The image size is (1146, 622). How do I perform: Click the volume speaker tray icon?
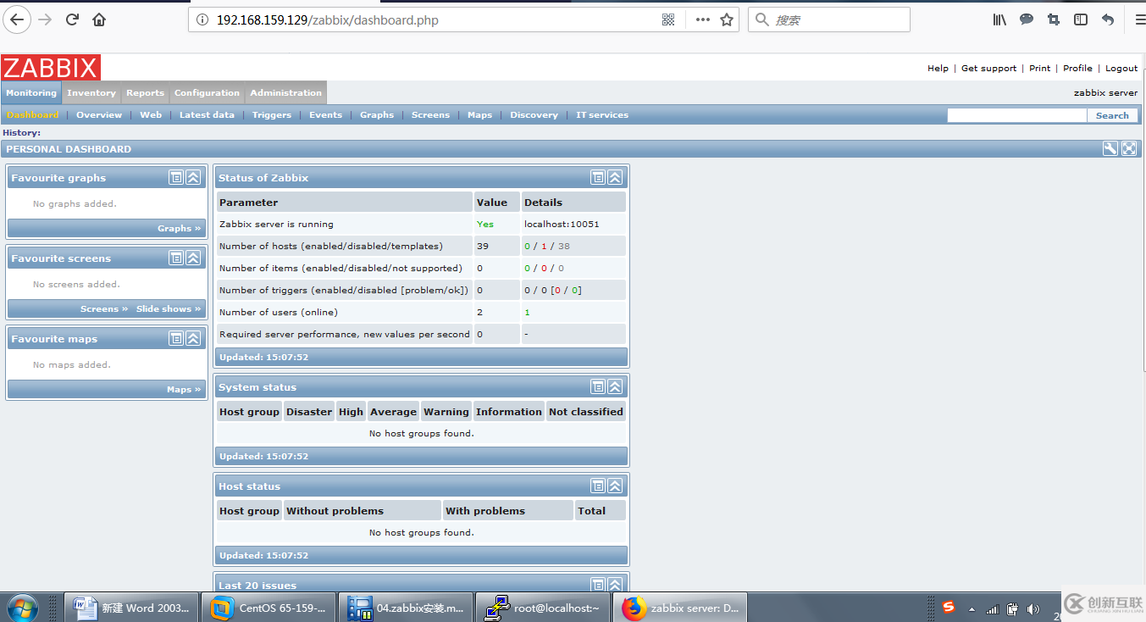pos(1033,608)
